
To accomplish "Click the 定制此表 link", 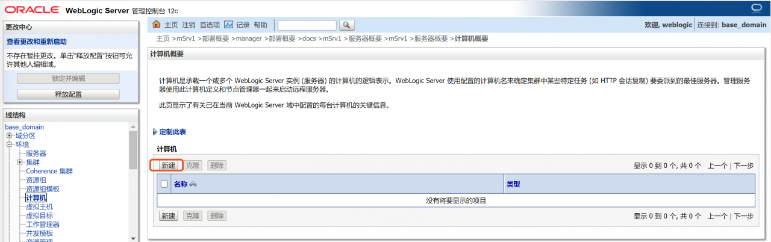I will [x=172, y=132].
